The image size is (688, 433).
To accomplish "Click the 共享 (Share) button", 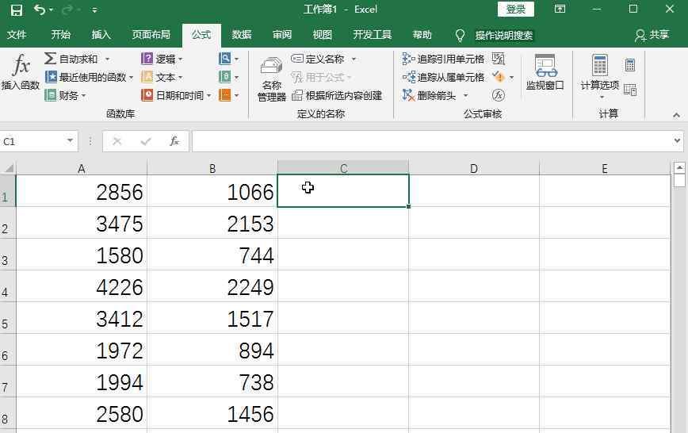I will coord(652,35).
